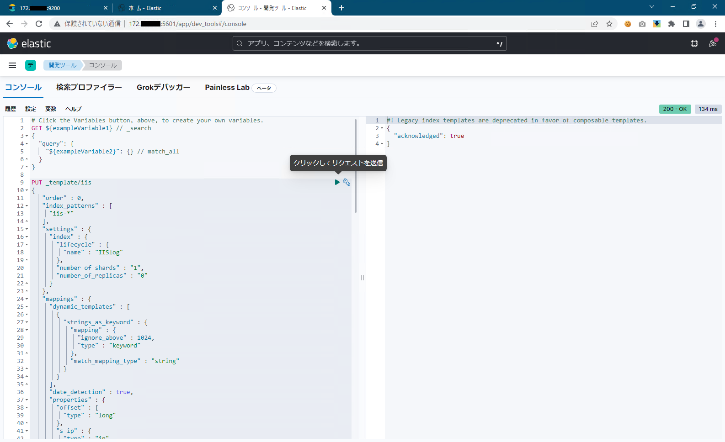Click the GET ${exampleVariable1} request line

click(91, 128)
